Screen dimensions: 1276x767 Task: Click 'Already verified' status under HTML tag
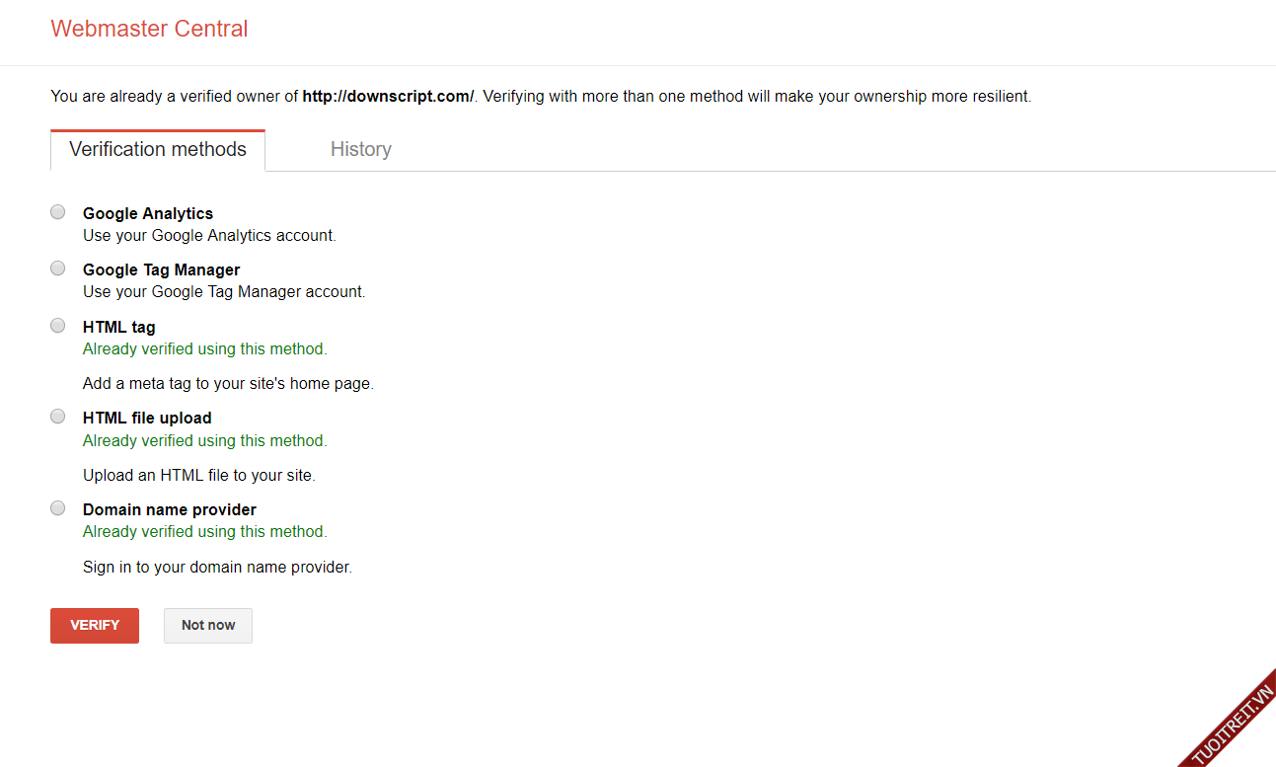205,349
